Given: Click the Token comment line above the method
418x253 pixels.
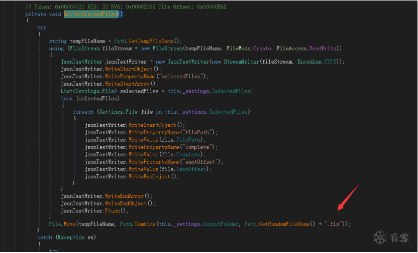Looking at the screenshot, I should 126,7.
